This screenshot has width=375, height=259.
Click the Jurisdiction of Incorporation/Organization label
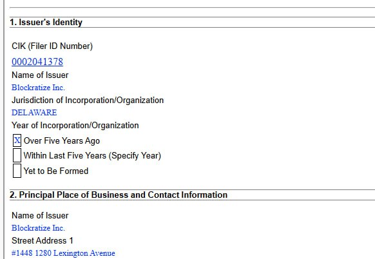pyautogui.click(x=88, y=101)
